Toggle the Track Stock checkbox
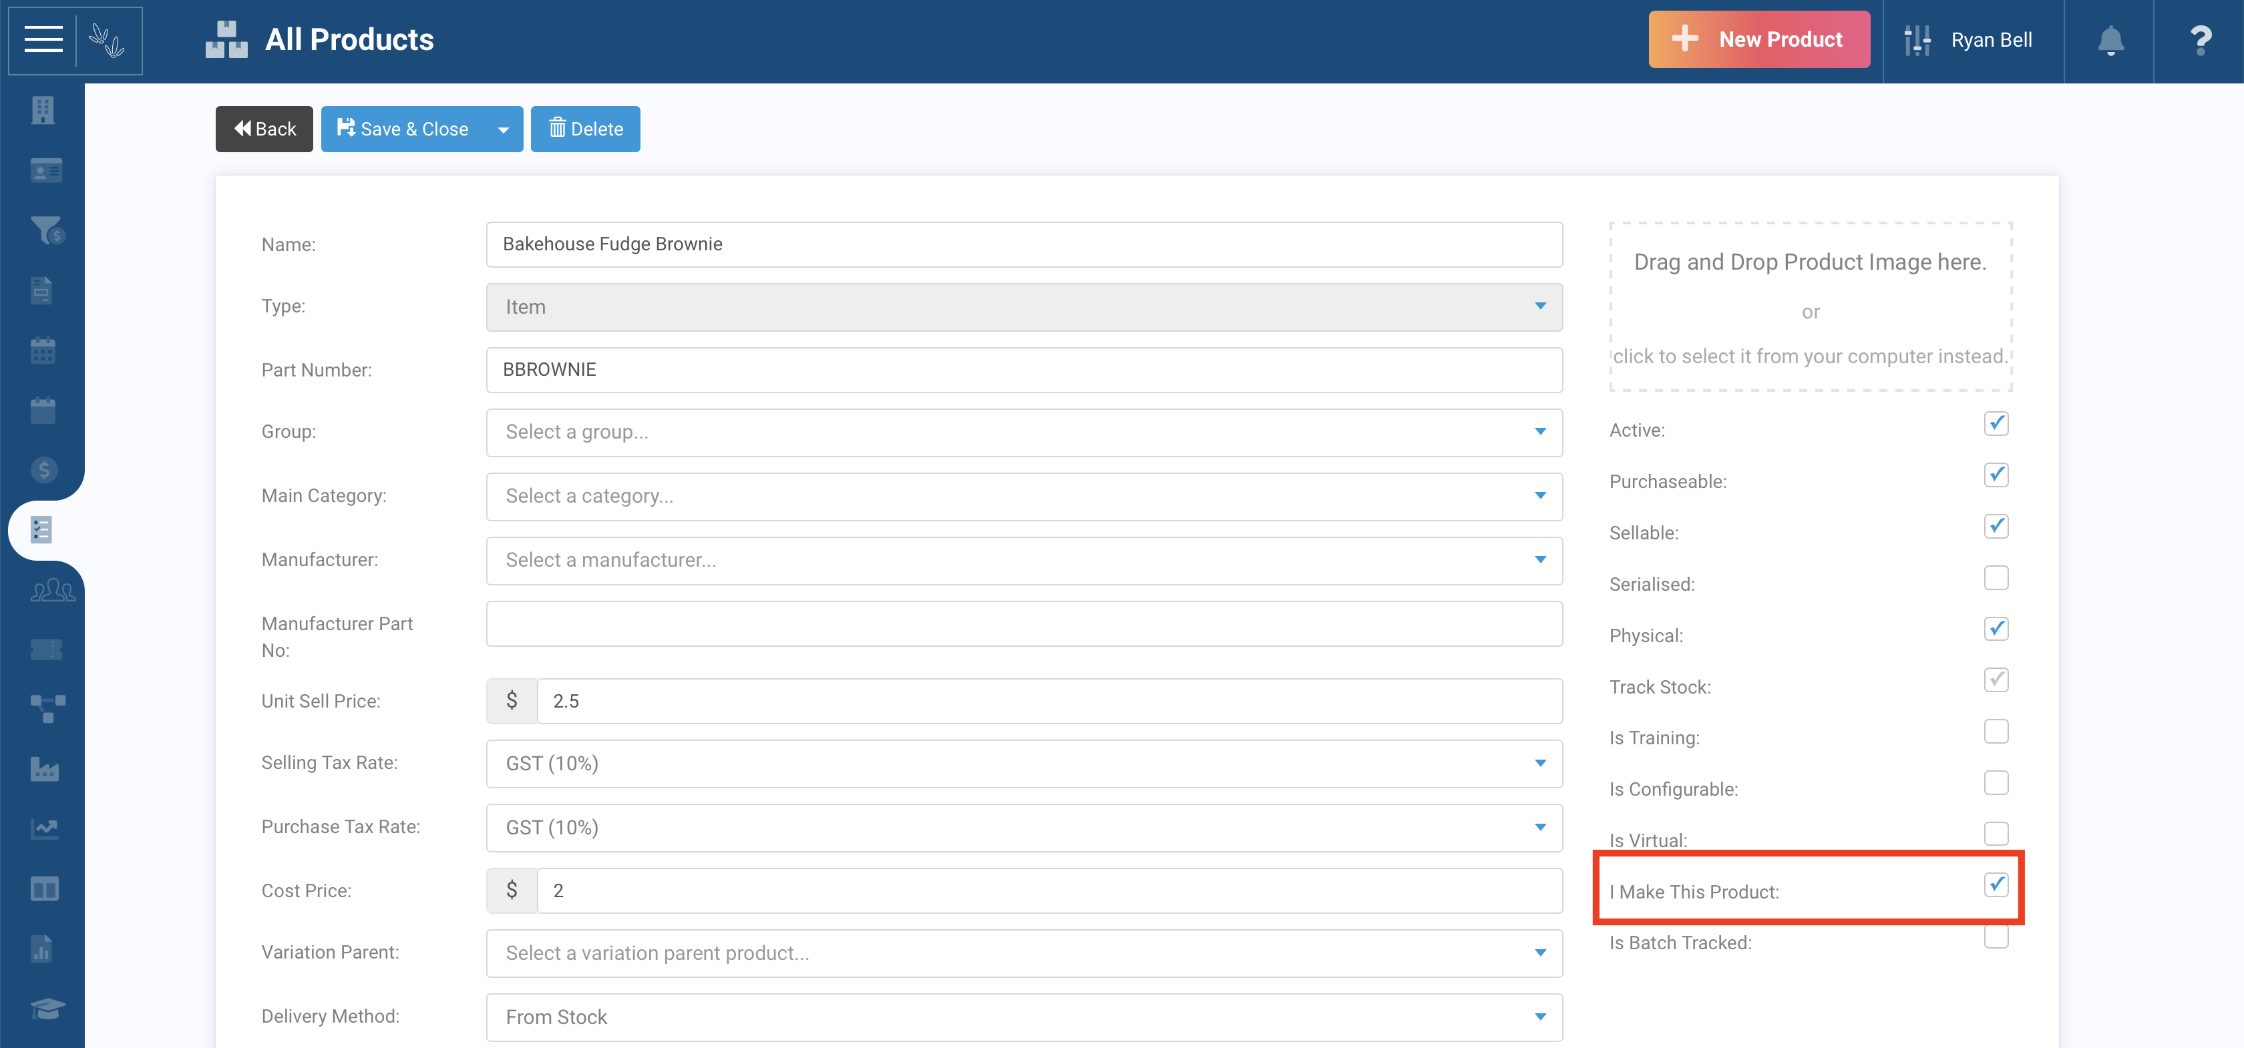The image size is (2244, 1048). (1996, 680)
